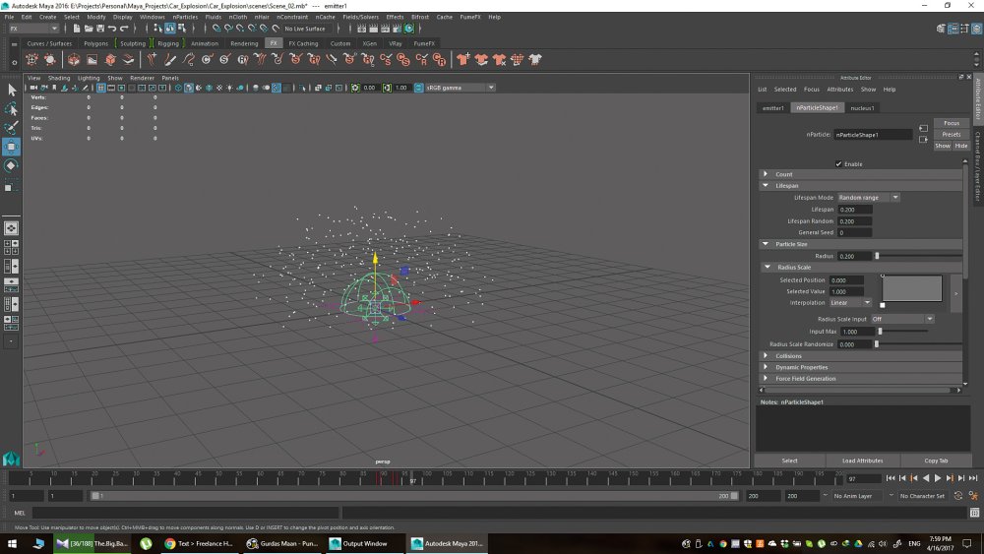Image resolution: width=984 pixels, height=554 pixels.
Task: Activate the Scale tool in toolbox
Action: pos(11,185)
